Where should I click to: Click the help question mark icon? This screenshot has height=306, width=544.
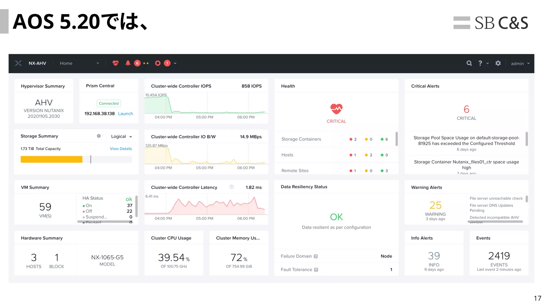click(x=480, y=63)
